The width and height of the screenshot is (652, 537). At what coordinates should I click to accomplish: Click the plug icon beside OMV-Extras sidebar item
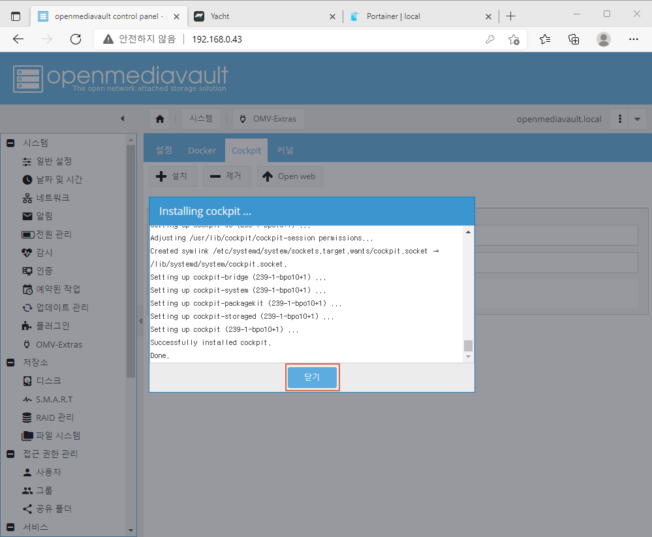[27, 345]
